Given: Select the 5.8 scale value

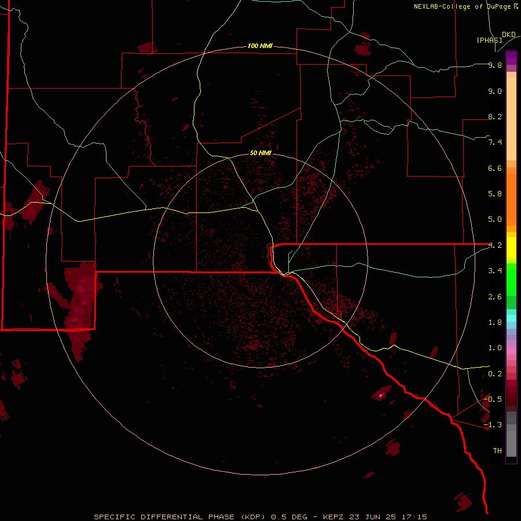Looking at the screenshot, I should [x=495, y=194].
